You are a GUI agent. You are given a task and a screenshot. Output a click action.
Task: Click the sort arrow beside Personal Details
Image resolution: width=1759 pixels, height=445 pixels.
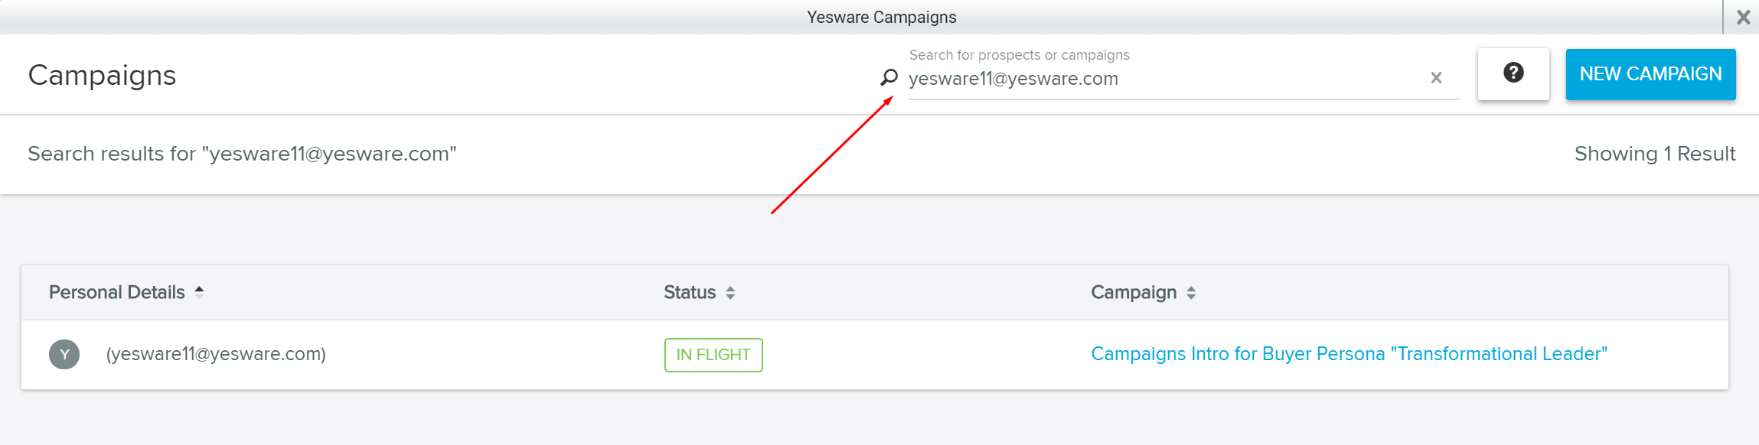tap(199, 292)
